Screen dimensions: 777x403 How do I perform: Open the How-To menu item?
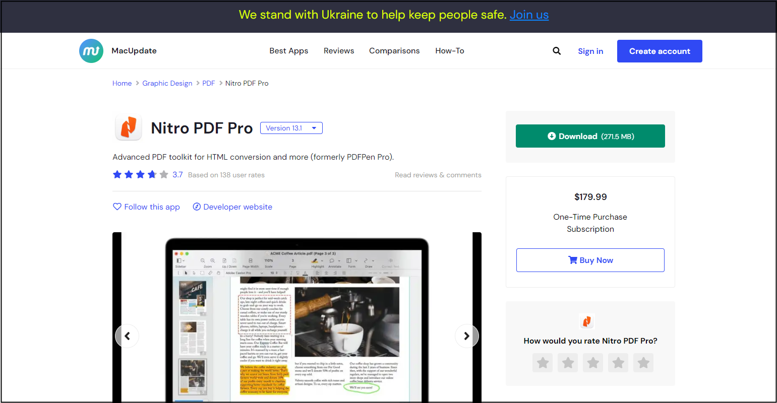[x=450, y=51]
